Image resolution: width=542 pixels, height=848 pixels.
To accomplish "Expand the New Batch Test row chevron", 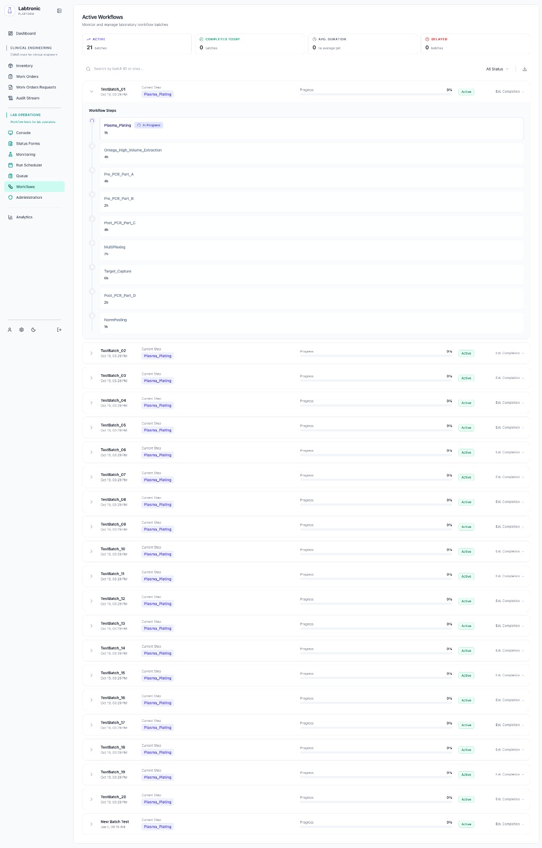I will click(x=92, y=824).
